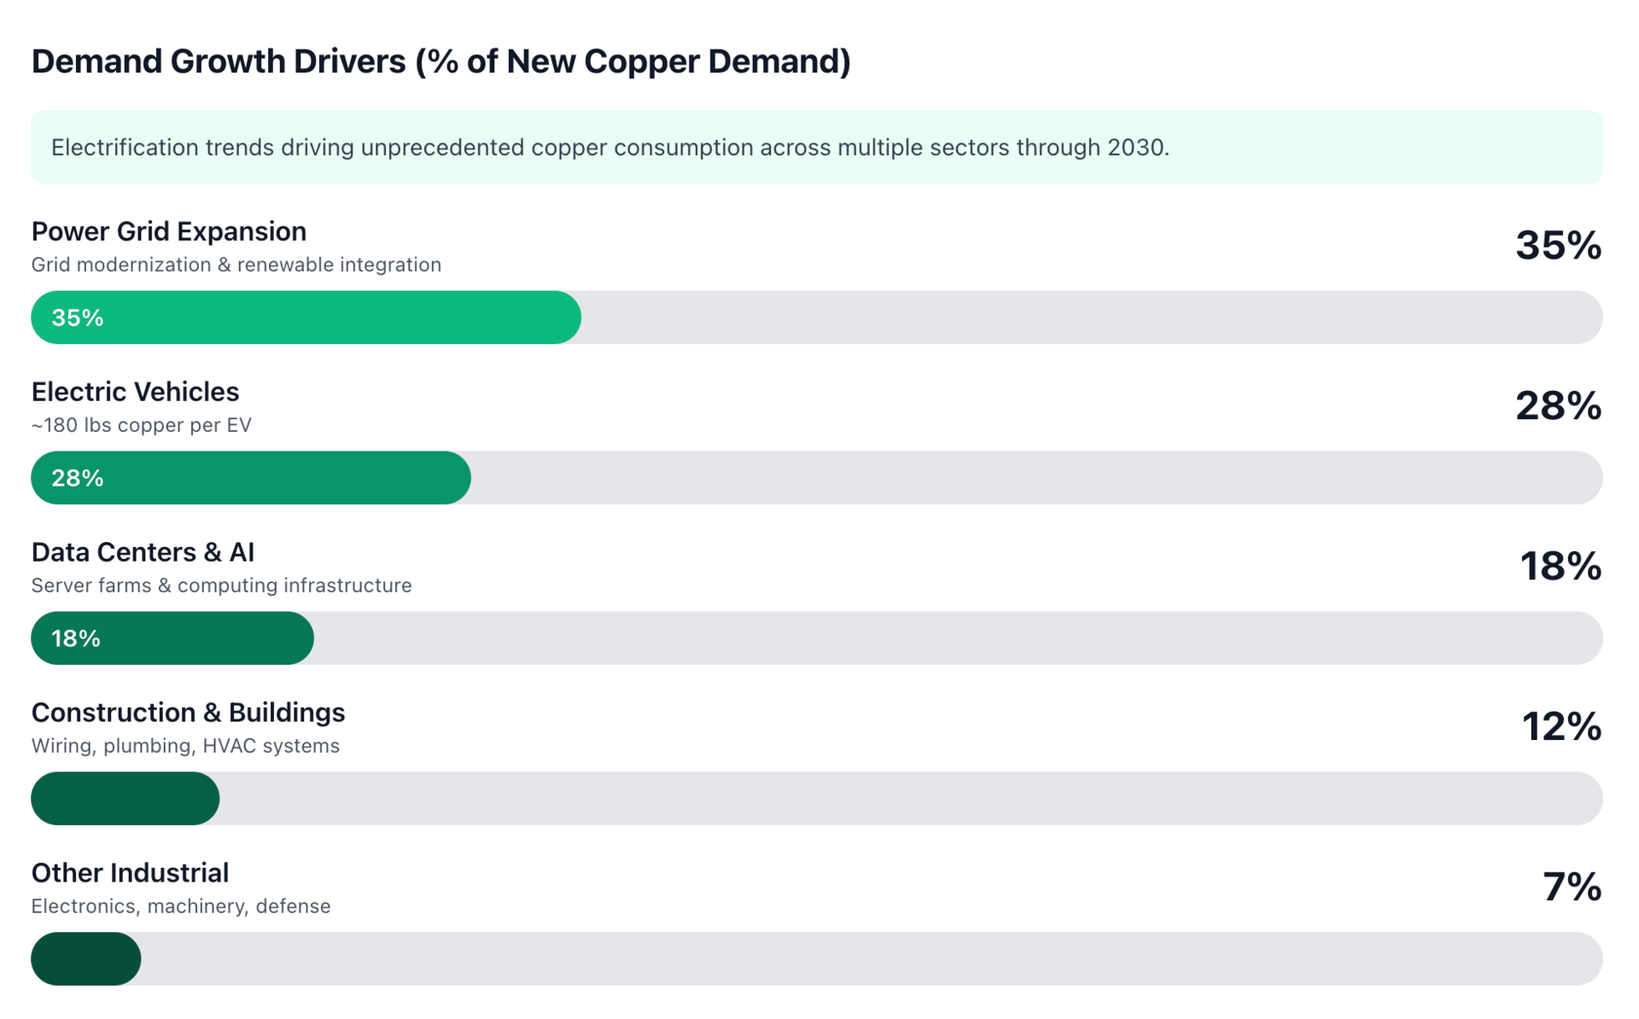Click the large 35% value on the right
1639x1019 pixels.
[1557, 246]
